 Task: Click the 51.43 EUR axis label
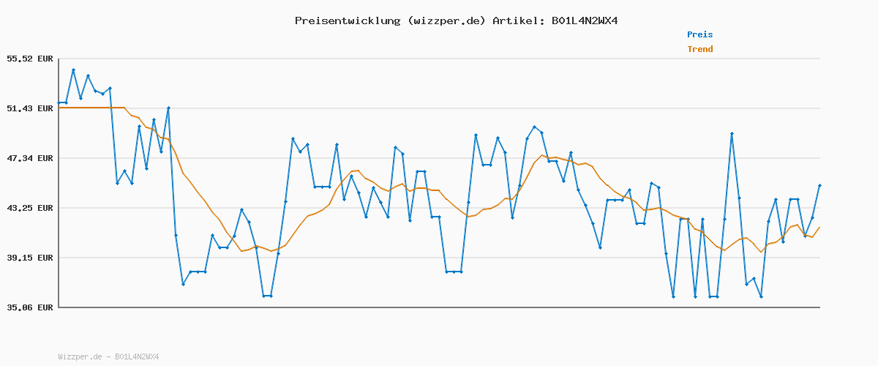pos(30,108)
